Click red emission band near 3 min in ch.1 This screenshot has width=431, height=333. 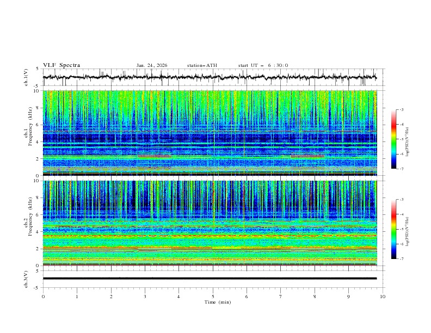tap(154, 156)
